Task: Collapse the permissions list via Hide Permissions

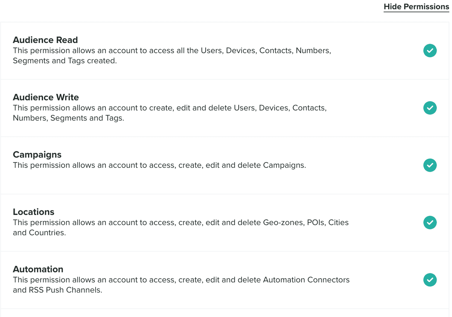Action: [x=416, y=6]
